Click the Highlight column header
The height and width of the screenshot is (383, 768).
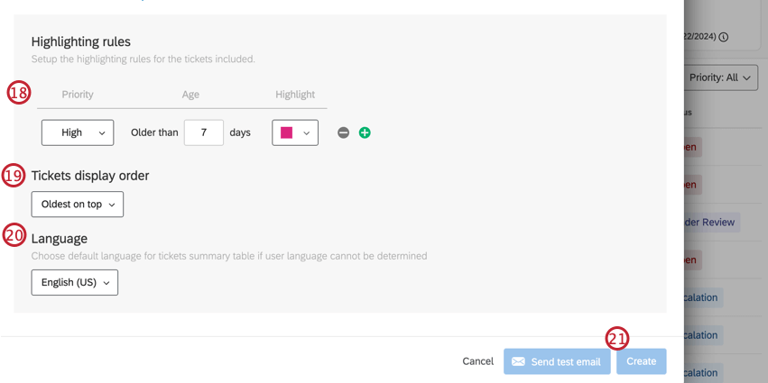pyautogui.click(x=295, y=95)
